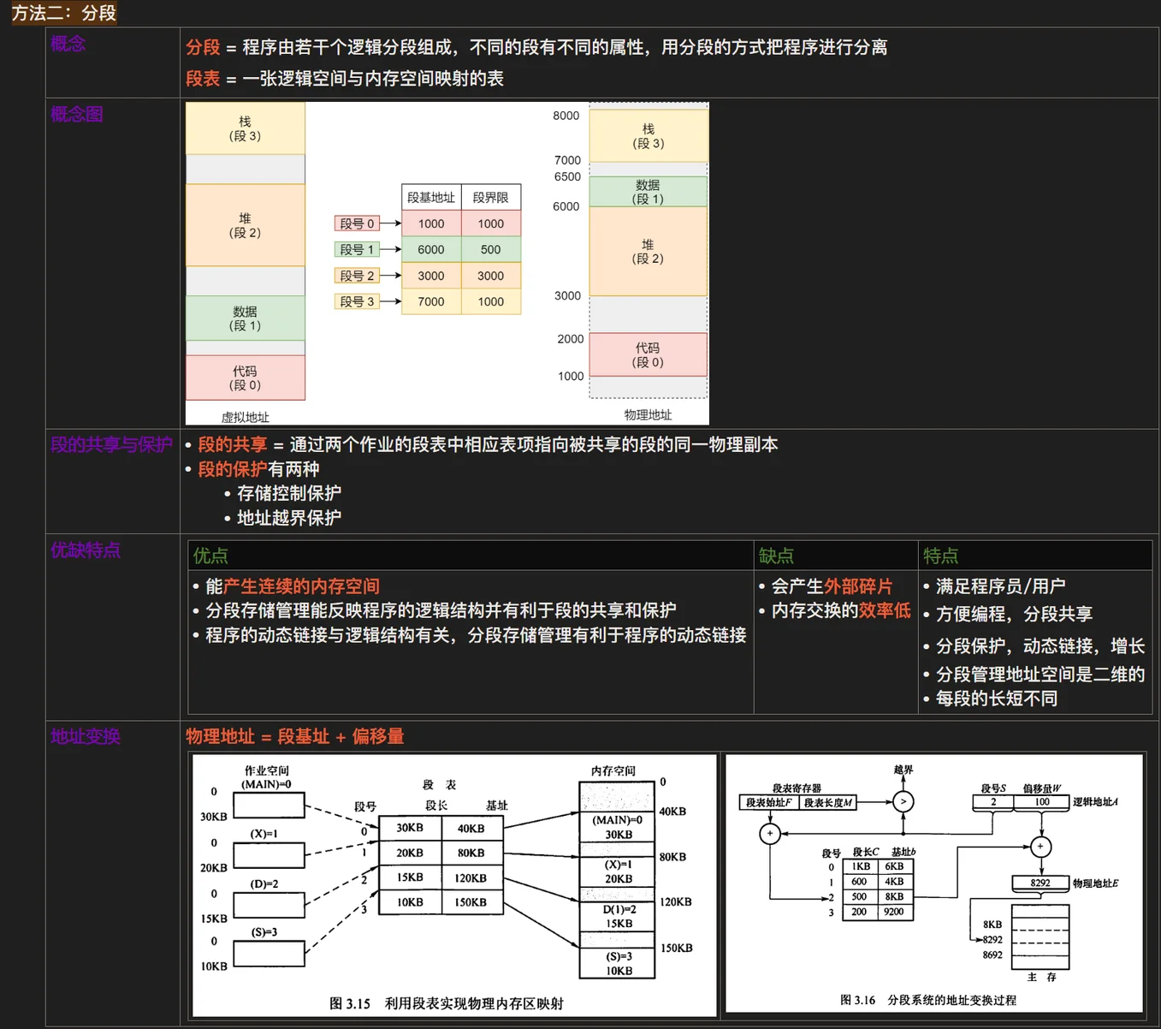Click the "缺点" column header
Viewport: 1161px width, 1029px height.
point(776,556)
